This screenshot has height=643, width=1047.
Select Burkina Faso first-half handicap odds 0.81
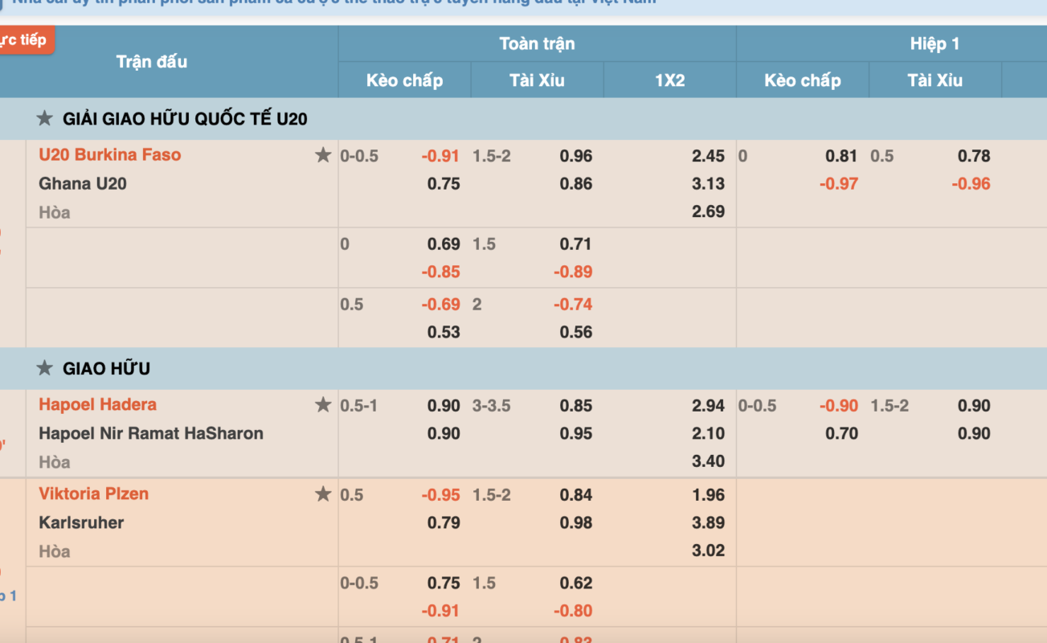click(841, 156)
